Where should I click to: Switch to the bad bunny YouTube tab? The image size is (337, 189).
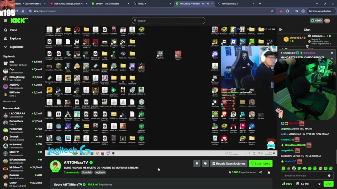(x=68, y=4)
